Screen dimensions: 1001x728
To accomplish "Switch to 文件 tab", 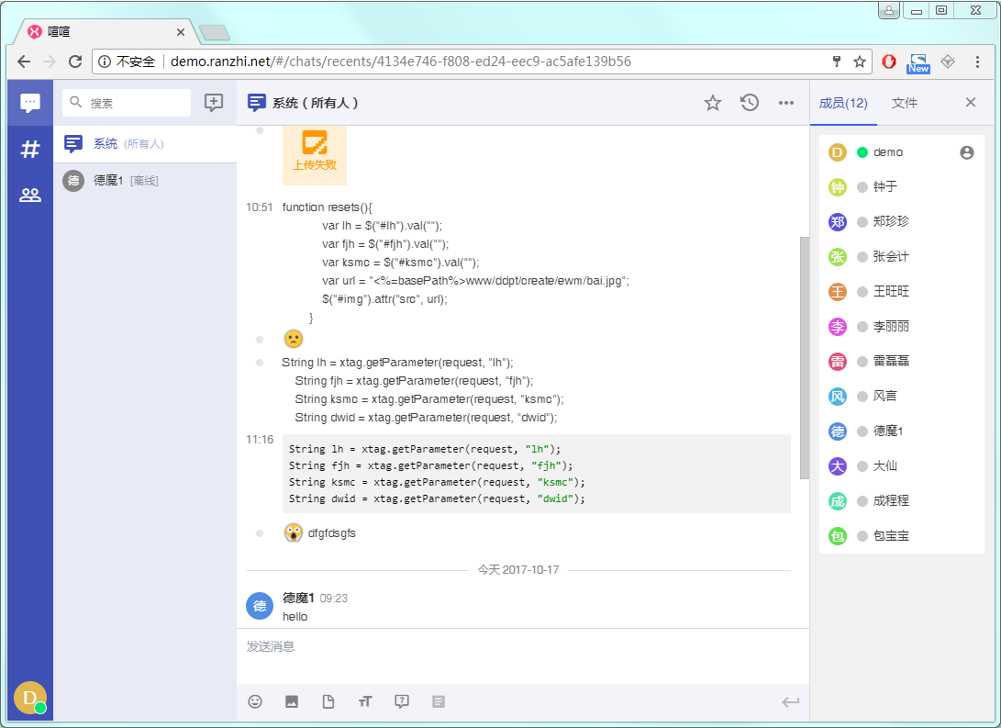I will [904, 103].
